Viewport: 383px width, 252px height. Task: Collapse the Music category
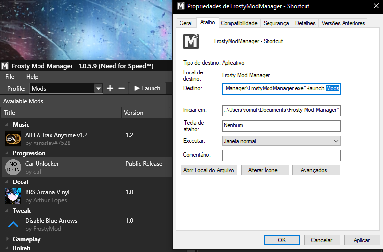point(7,125)
